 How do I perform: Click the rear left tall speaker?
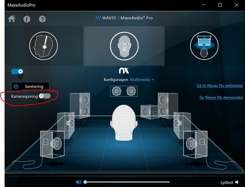(x=80, y=106)
